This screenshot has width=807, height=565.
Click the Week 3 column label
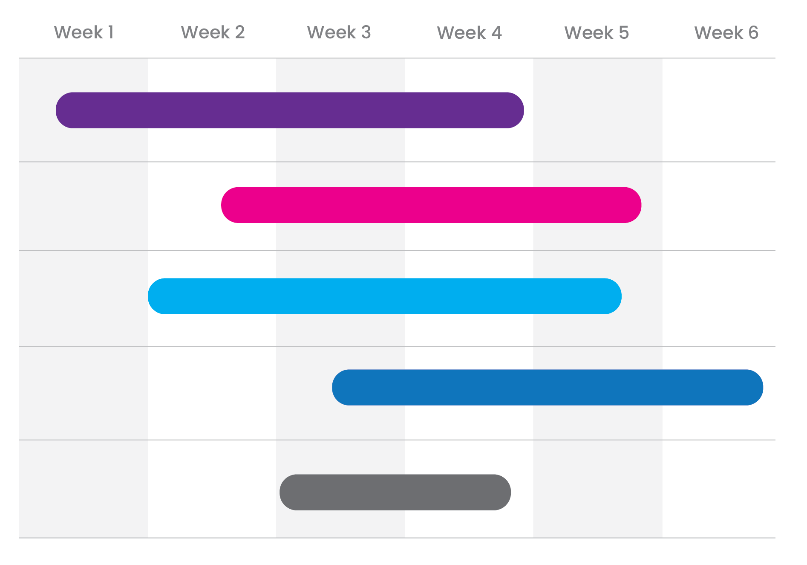click(x=339, y=32)
